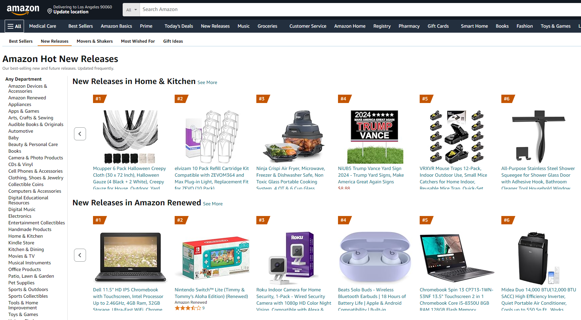The height and width of the screenshot is (320, 581).
Task: Click See More for Amazon Renewed
Action: pyautogui.click(x=213, y=204)
